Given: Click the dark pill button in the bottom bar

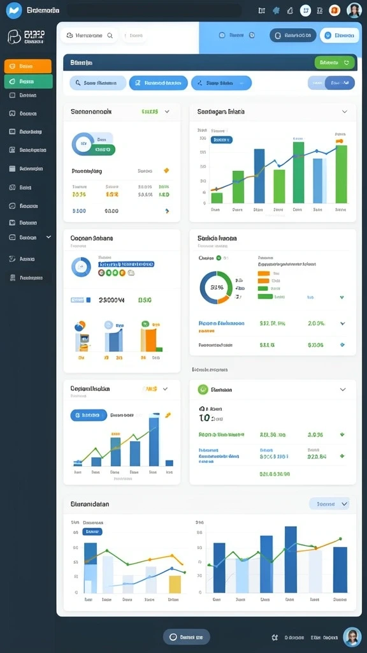Looking at the screenshot, I should [187, 637].
